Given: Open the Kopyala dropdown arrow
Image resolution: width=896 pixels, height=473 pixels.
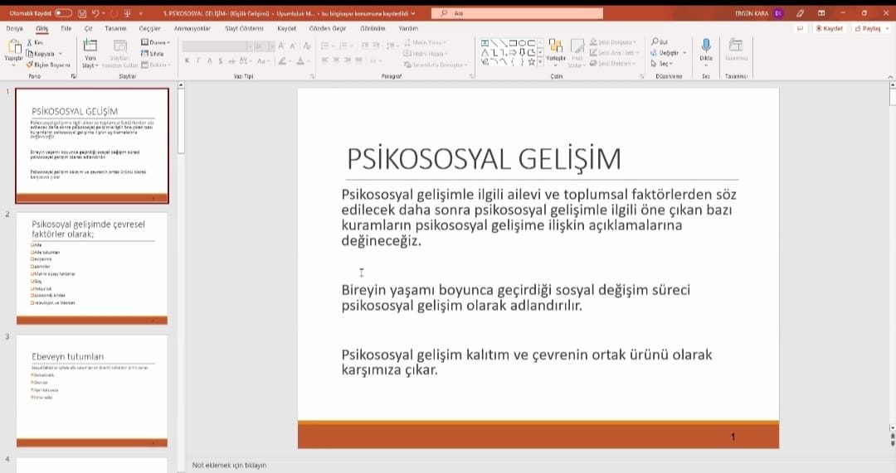Looking at the screenshot, I should pos(61,54).
